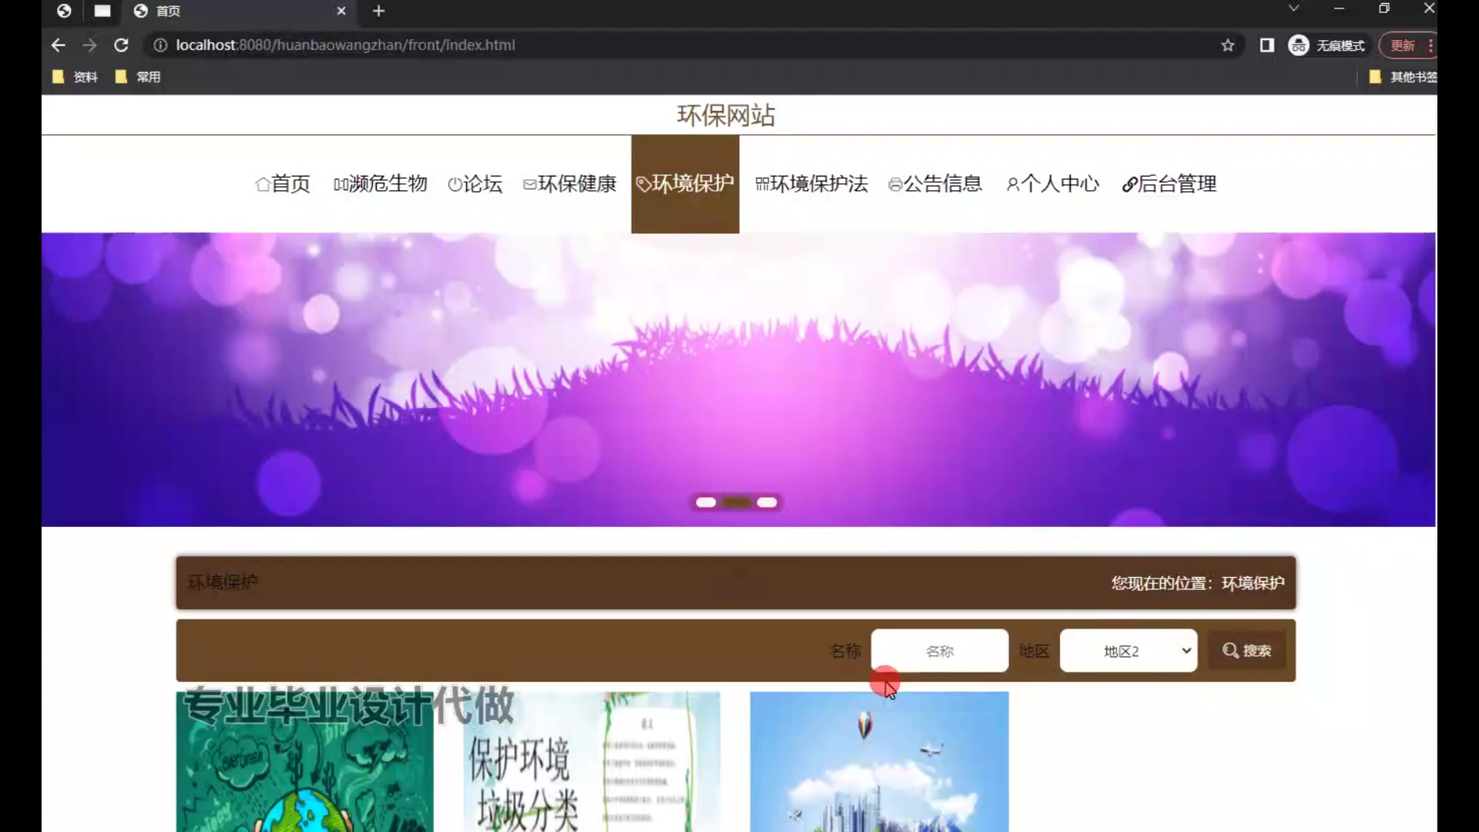1479x832 pixels.
Task: Click the browser forward arrow
Action: click(89, 45)
